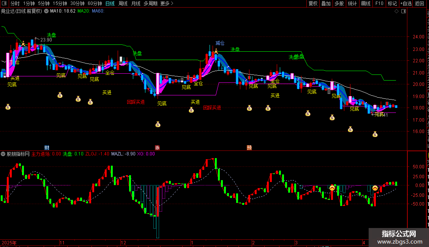Click the MAZL: -8.90 readout
Screen dimensions: 429x247
123,154
